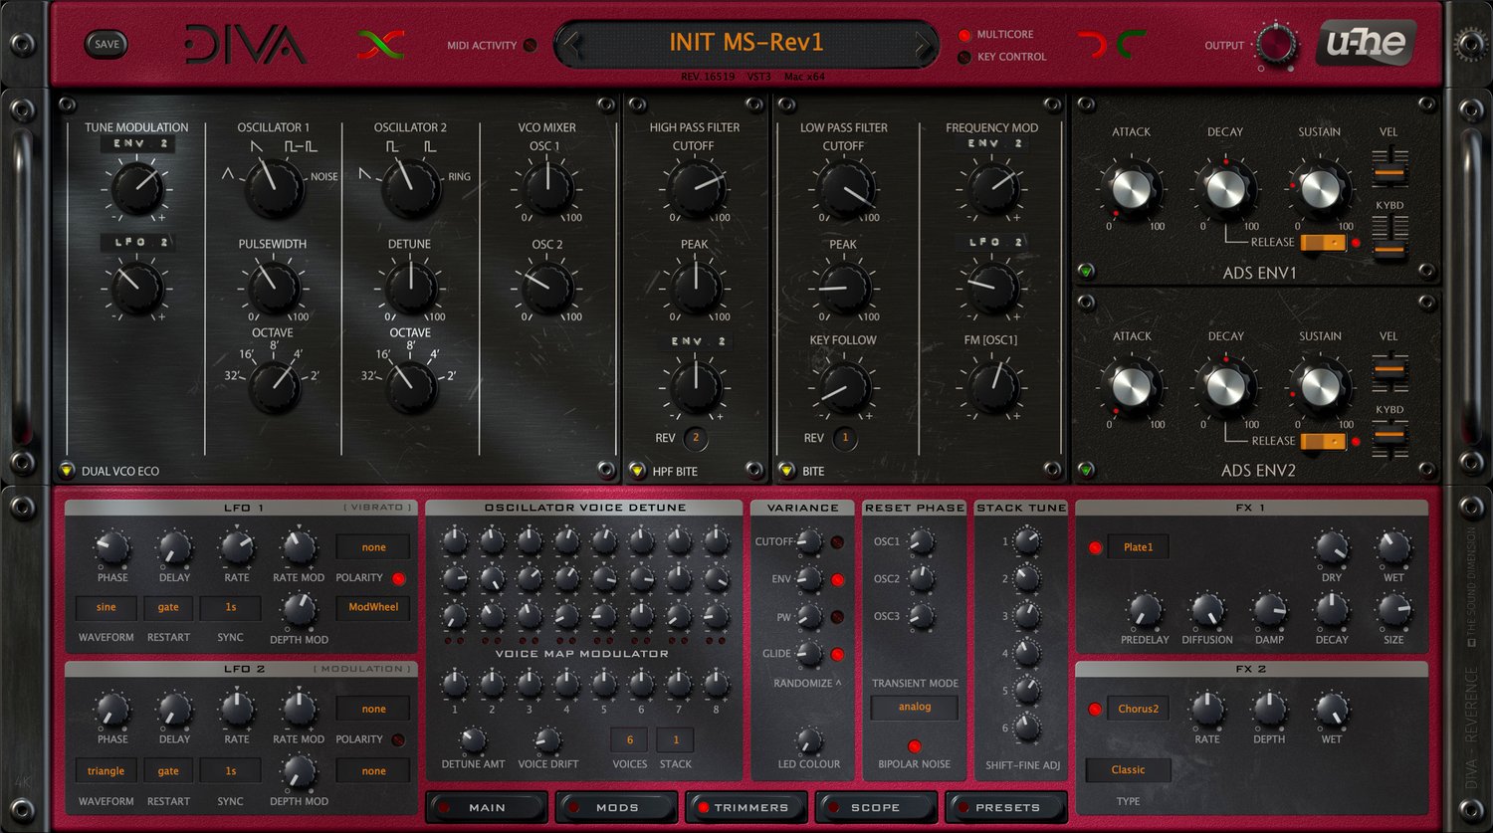Click the red undo arrow icon
The height and width of the screenshot is (833, 1493).
pos(1092,44)
